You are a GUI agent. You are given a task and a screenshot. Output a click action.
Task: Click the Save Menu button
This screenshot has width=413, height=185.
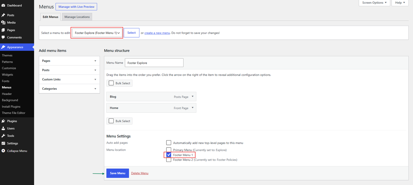point(118,173)
